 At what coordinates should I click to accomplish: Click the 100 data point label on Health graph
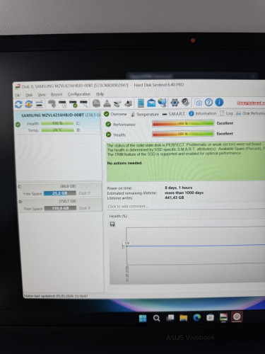(x=126, y=243)
